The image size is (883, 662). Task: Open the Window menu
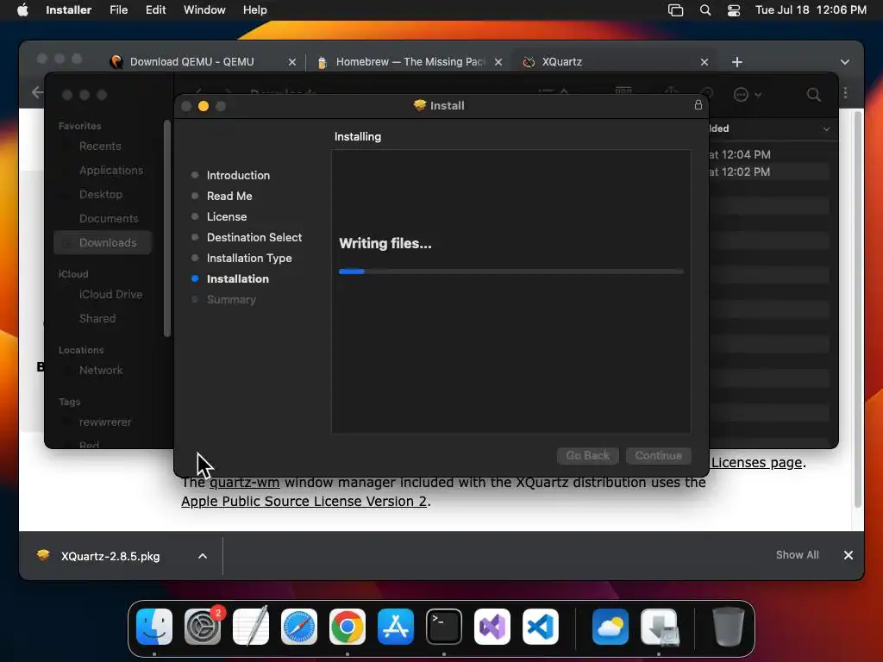(x=204, y=10)
